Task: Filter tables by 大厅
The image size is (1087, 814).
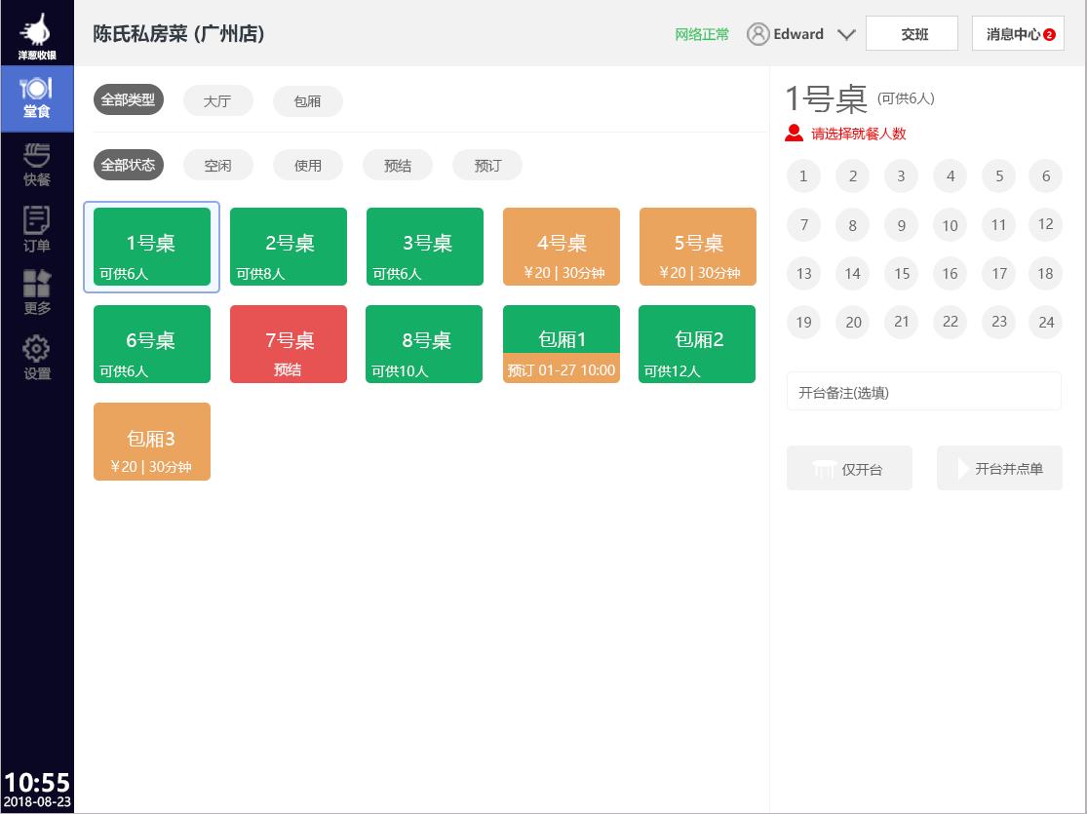Action: click(217, 101)
